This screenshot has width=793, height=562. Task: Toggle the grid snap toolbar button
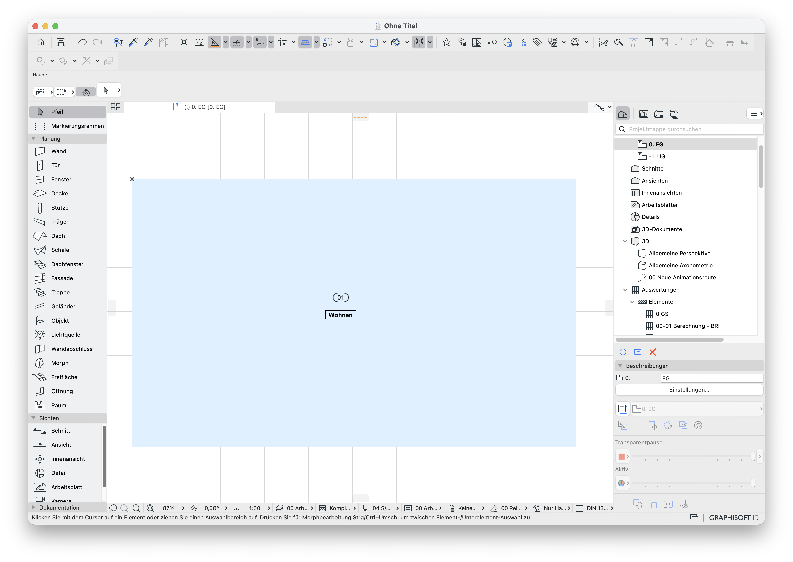[282, 42]
